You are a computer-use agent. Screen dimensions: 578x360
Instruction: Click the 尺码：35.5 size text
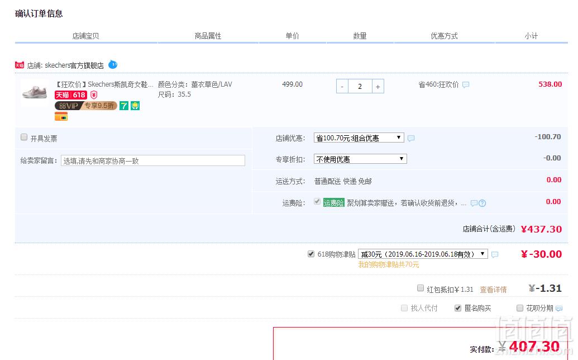coord(174,94)
